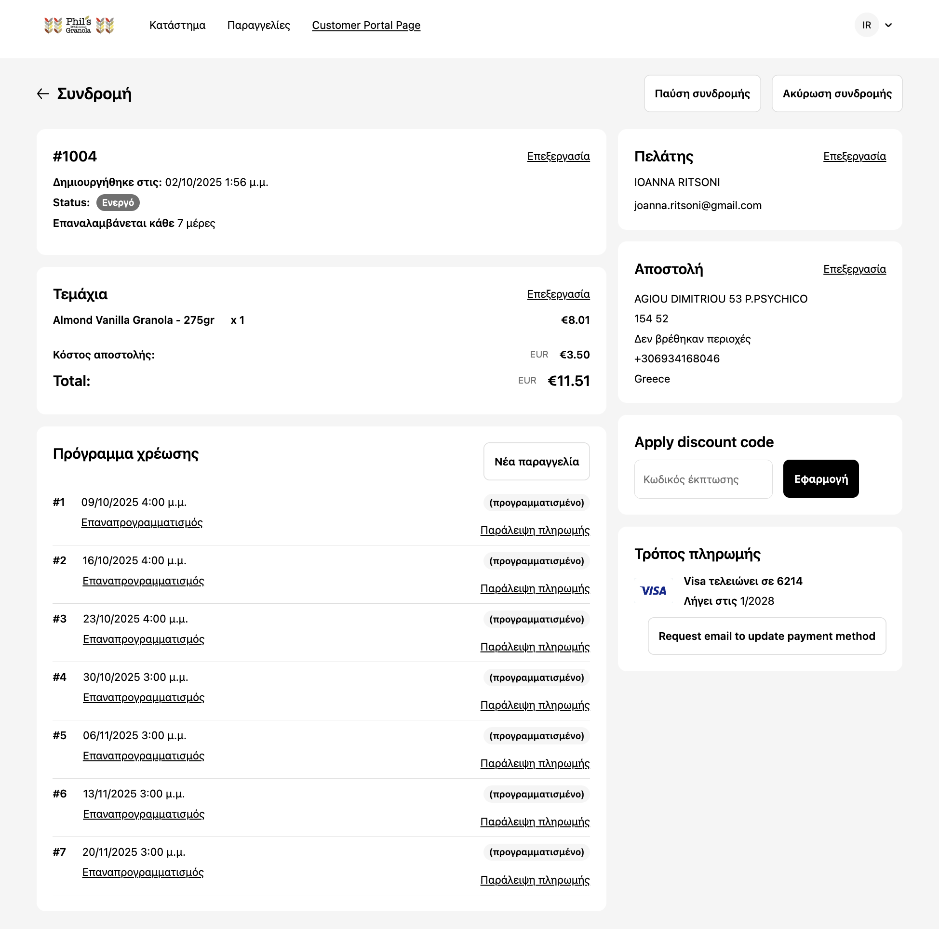
Task: Open the Κατάστημα menu item
Action: pyautogui.click(x=177, y=25)
